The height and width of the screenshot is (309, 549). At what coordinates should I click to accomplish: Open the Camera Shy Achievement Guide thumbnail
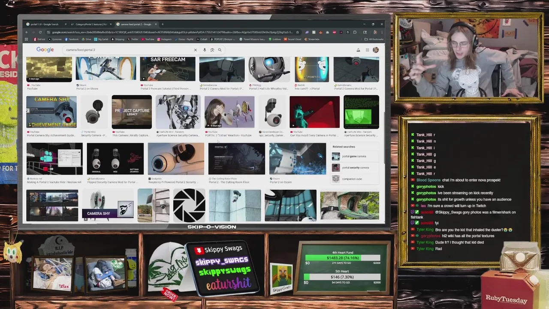click(x=51, y=112)
